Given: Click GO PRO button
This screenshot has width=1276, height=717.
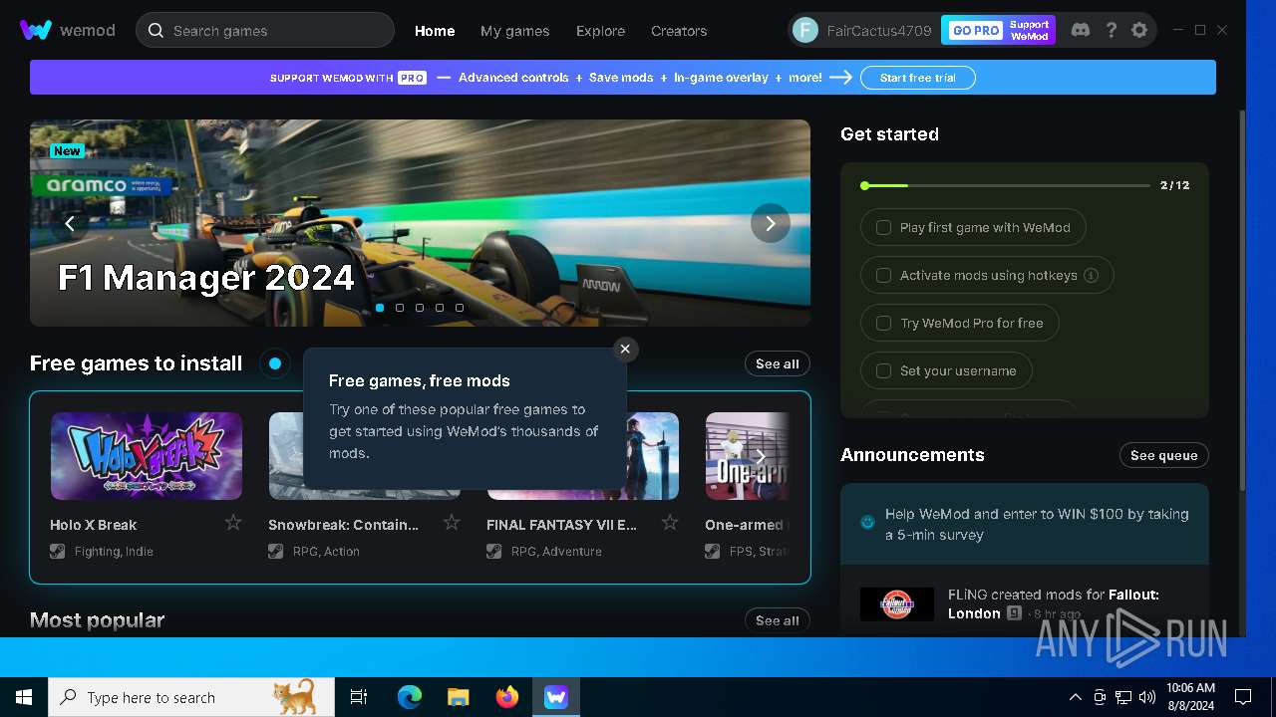Looking at the screenshot, I should (x=998, y=30).
